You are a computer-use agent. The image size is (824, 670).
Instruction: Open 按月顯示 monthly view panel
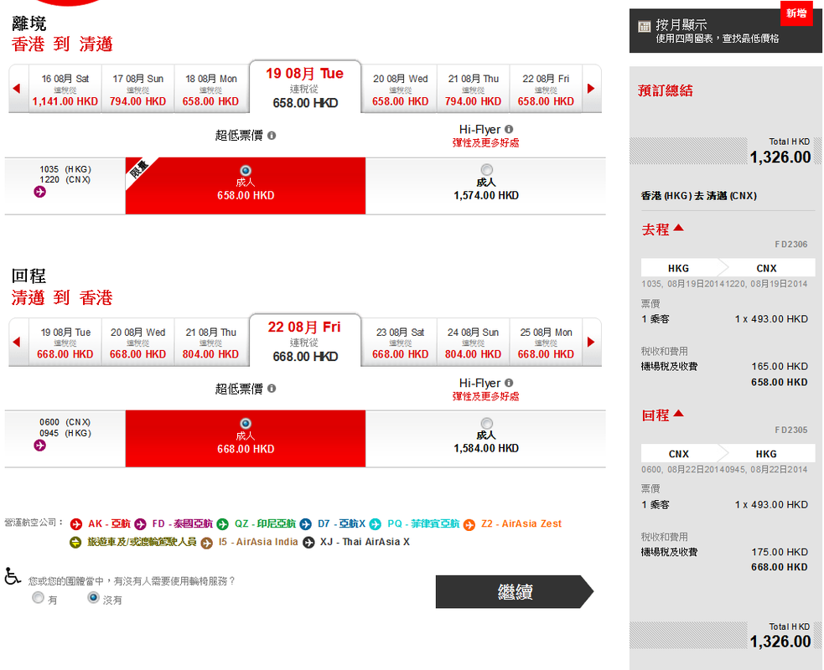[x=717, y=31]
